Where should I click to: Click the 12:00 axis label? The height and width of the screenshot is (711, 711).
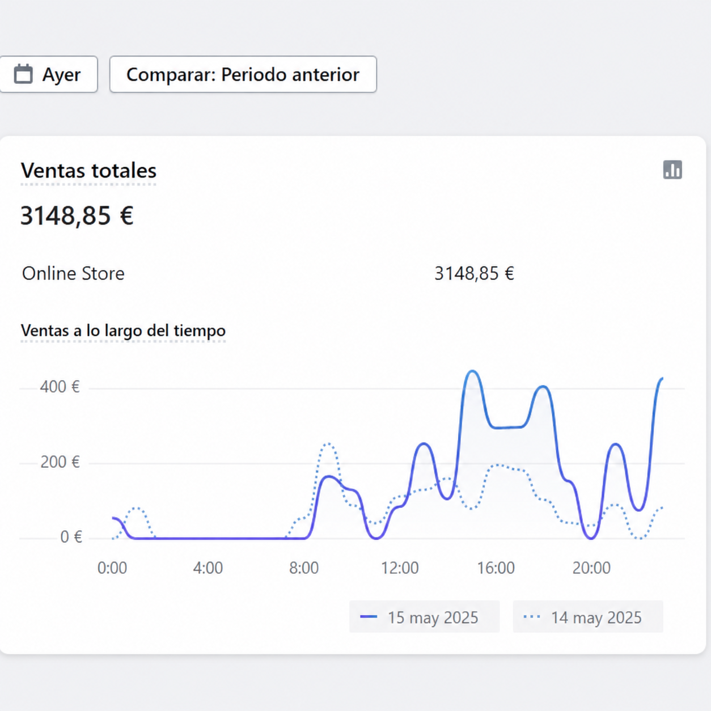click(x=400, y=568)
